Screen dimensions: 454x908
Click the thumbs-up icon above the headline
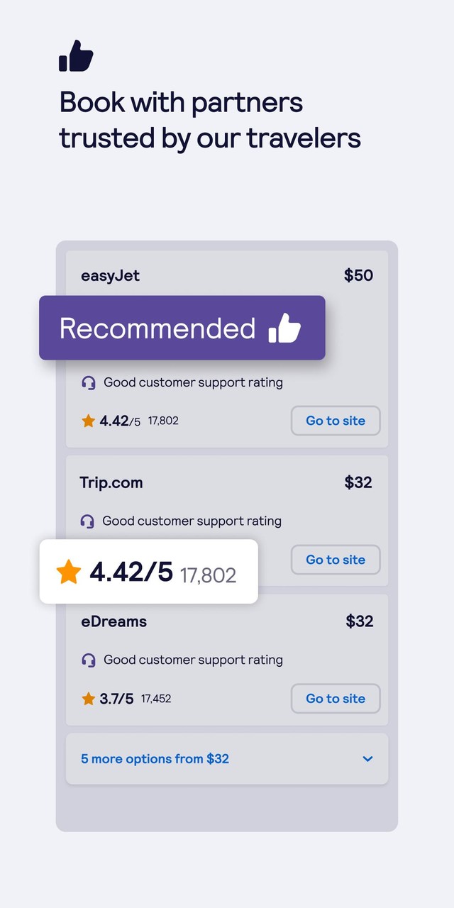point(76,56)
